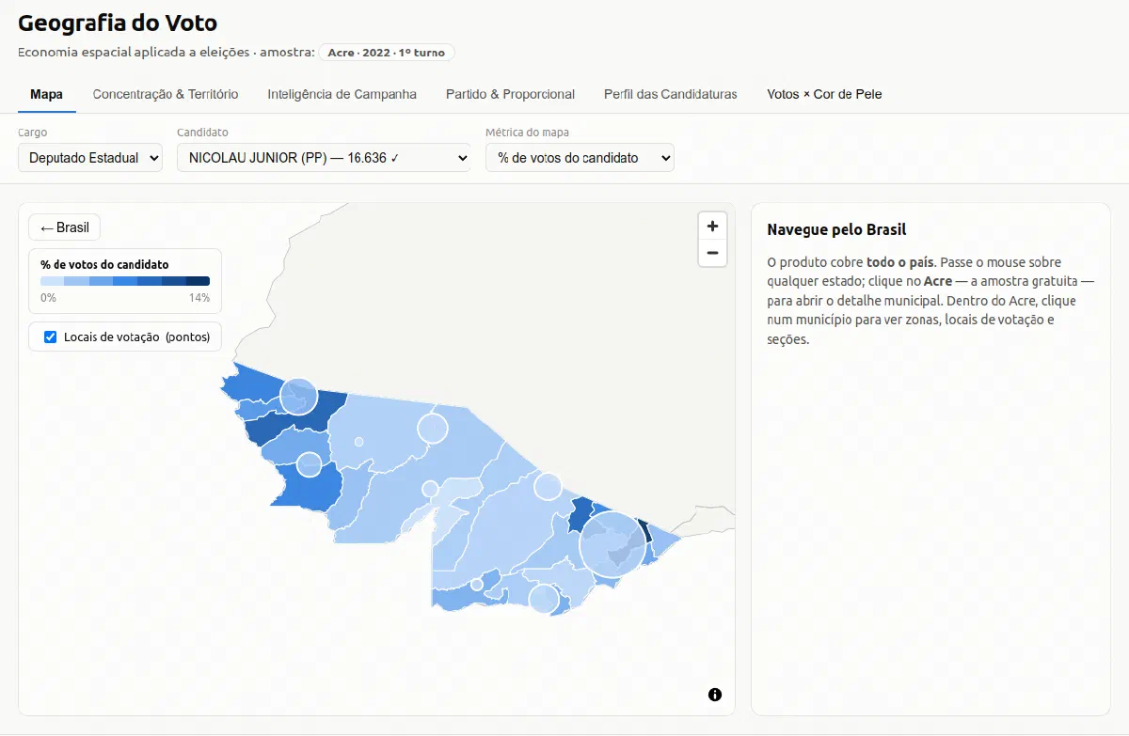Click the darkest navy municipality on the map
This screenshot has height=736, width=1129.
pyautogui.click(x=645, y=532)
